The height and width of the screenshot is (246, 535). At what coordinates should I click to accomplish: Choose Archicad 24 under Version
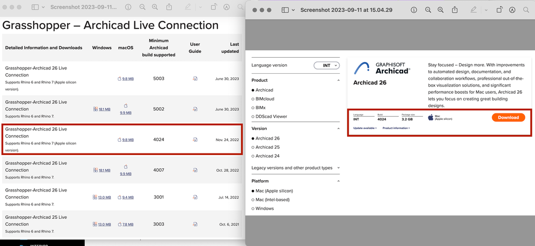(x=266, y=156)
